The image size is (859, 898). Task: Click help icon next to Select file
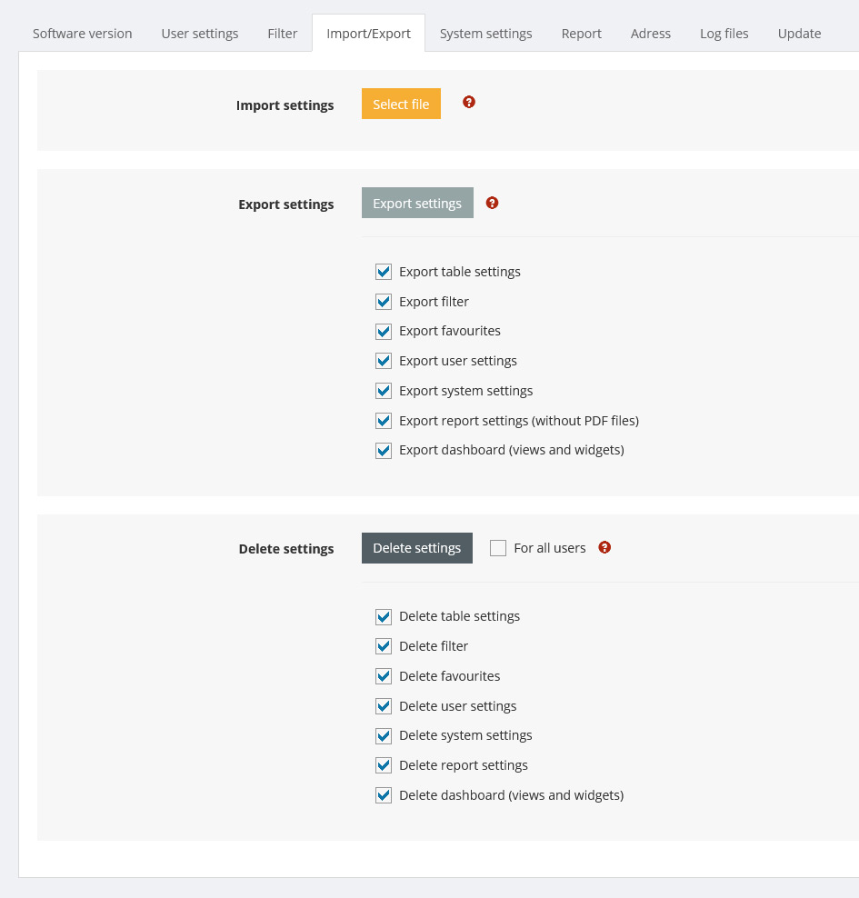point(469,102)
